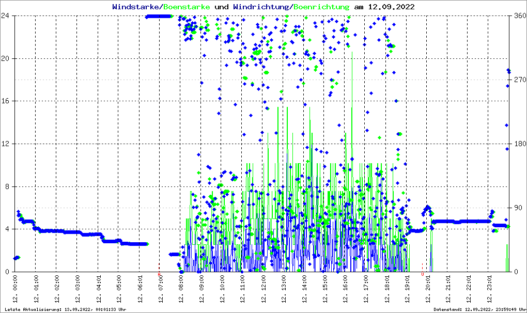
Task: Click the date "12.09.2022" in the chart title
Action: coord(391,7)
